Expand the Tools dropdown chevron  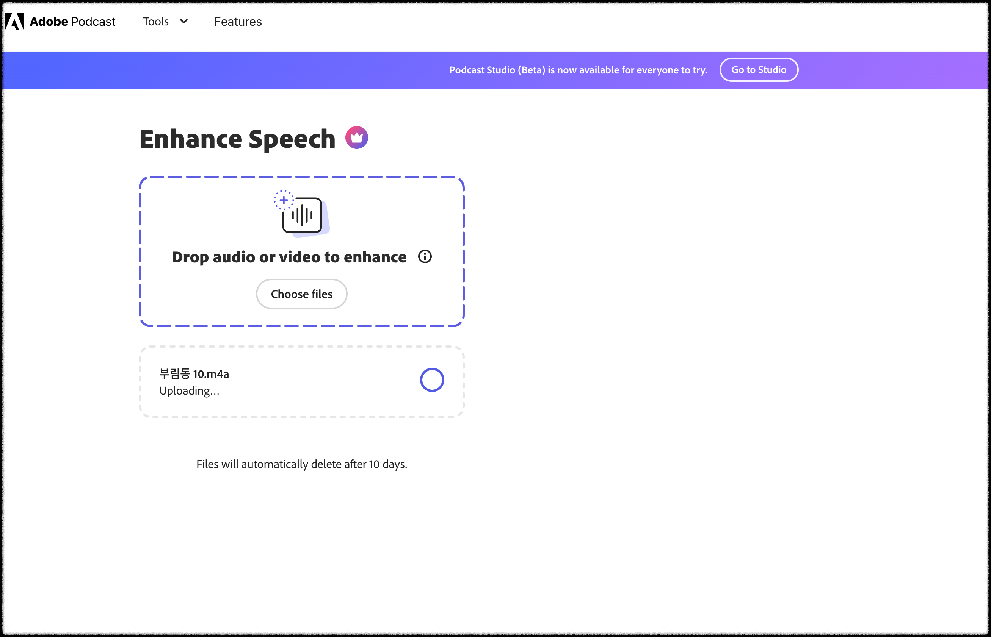(184, 22)
